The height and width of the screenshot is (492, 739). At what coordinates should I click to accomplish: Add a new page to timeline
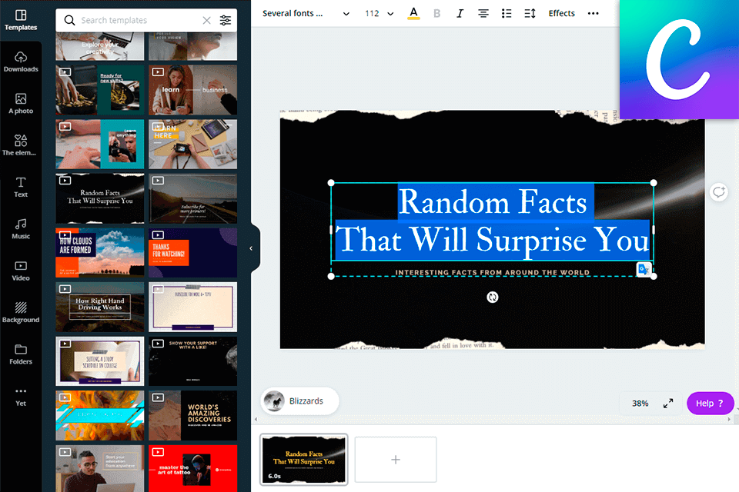396,460
